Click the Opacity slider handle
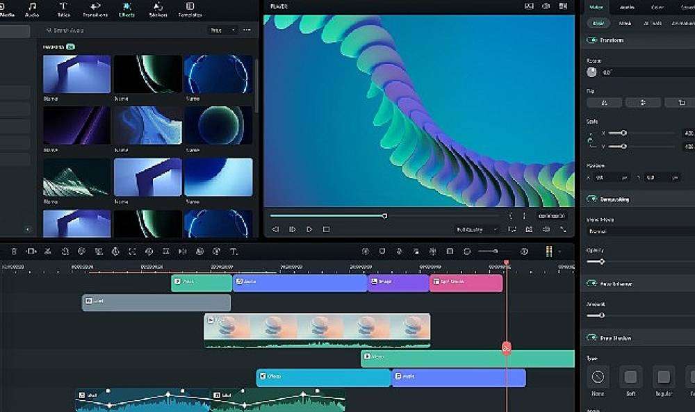The image size is (695, 412). 601,262
